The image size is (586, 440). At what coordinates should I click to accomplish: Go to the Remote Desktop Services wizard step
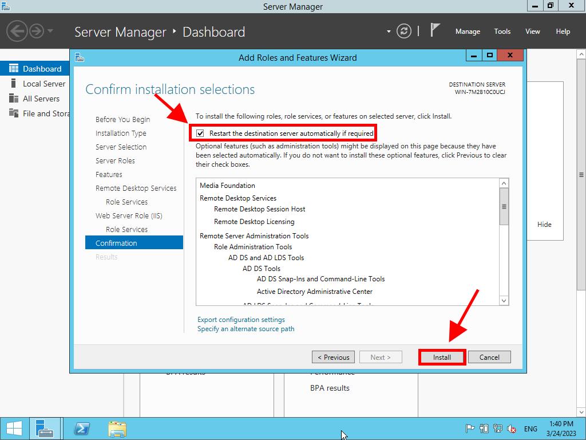[x=136, y=188]
